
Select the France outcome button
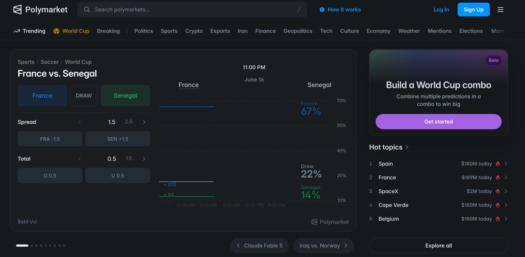click(x=42, y=96)
